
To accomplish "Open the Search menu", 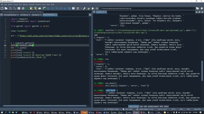I will tap(10, 4).
